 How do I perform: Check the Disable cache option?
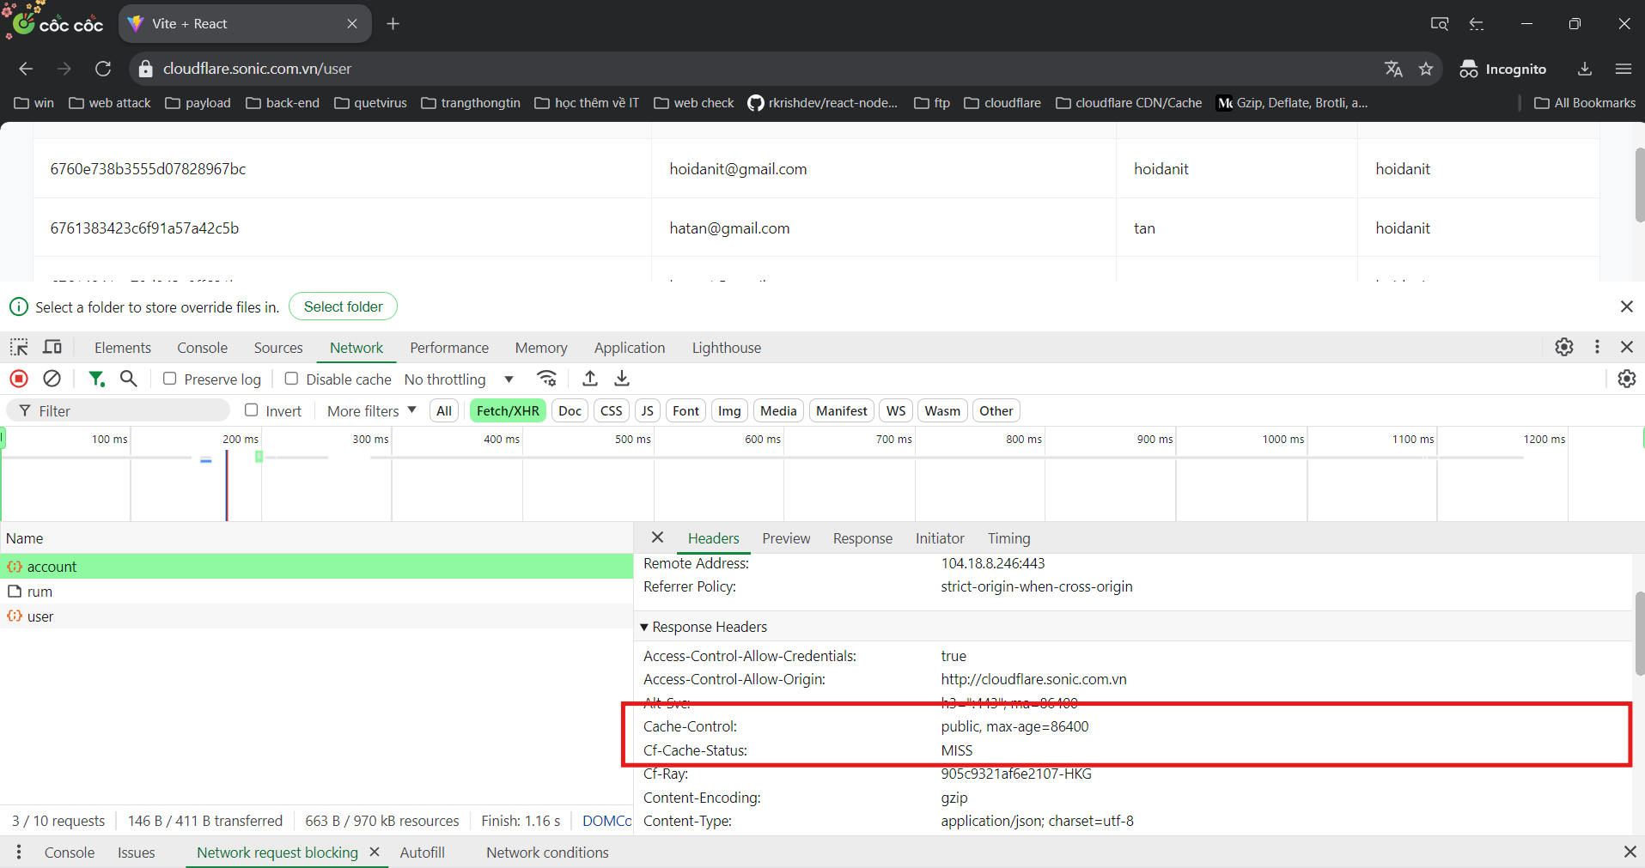[292, 379]
